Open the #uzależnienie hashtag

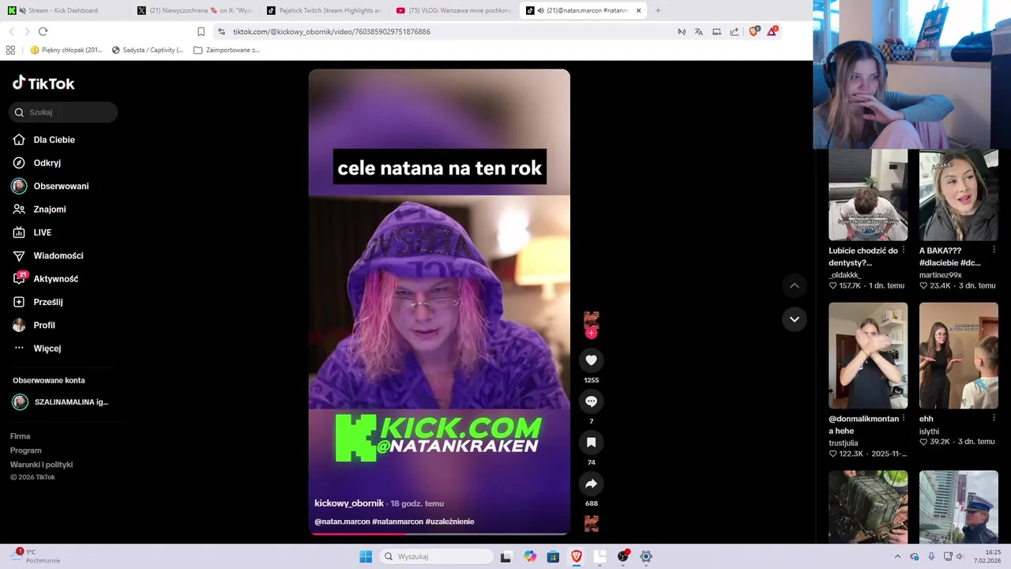coord(449,522)
